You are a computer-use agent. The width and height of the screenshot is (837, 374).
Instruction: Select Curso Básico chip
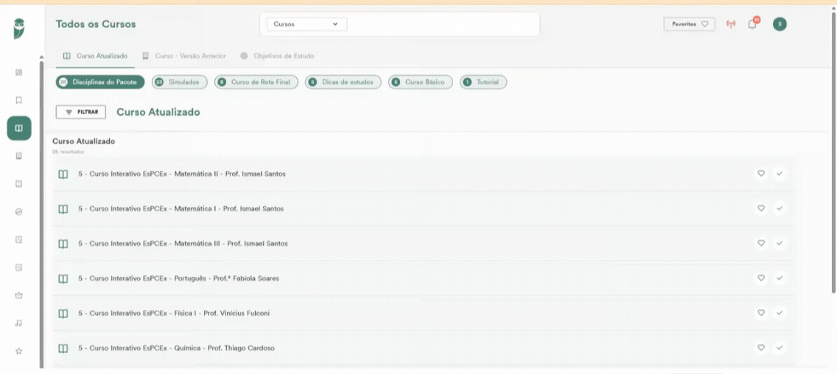[421, 82]
